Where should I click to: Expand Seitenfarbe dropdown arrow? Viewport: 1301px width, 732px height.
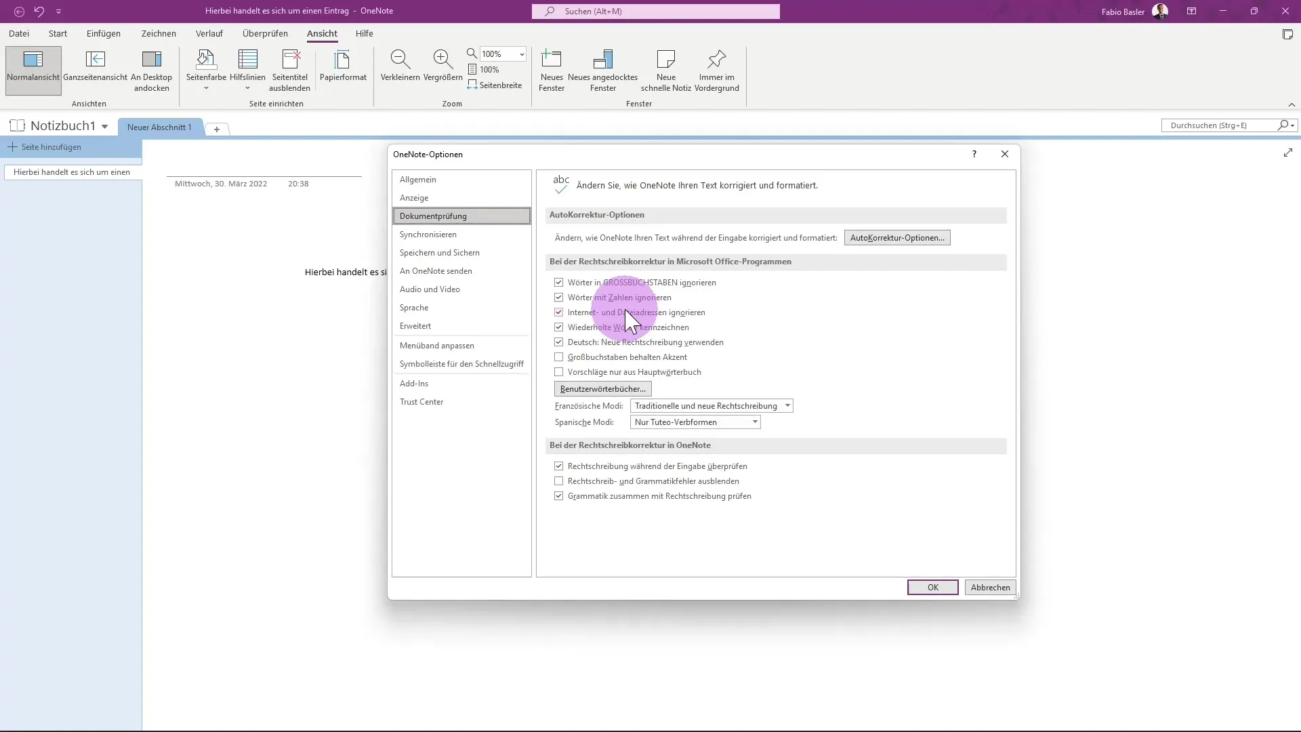tap(206, 89)
